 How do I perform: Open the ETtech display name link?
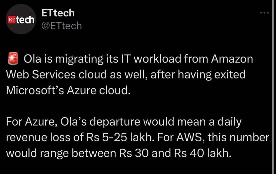tap(58, 13)
